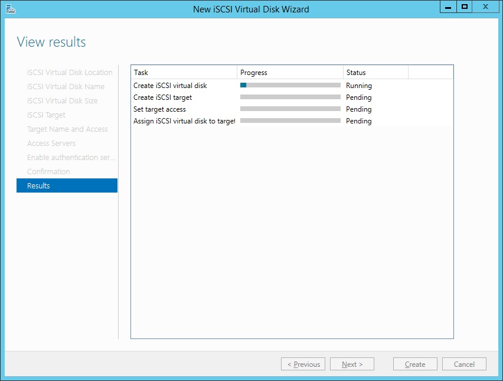
Task: Select the Results step in sidebar
Action: pyautogui.click(x=67, y=185)
